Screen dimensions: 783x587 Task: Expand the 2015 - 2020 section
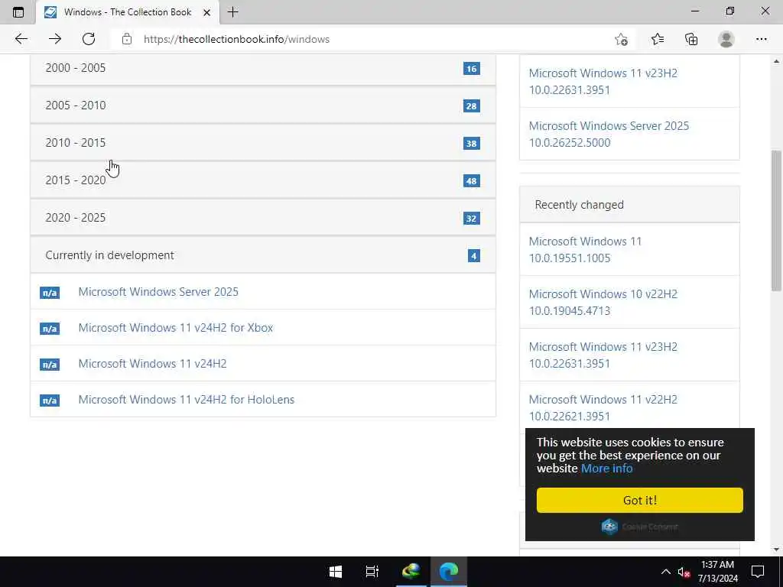click(263, 180)
